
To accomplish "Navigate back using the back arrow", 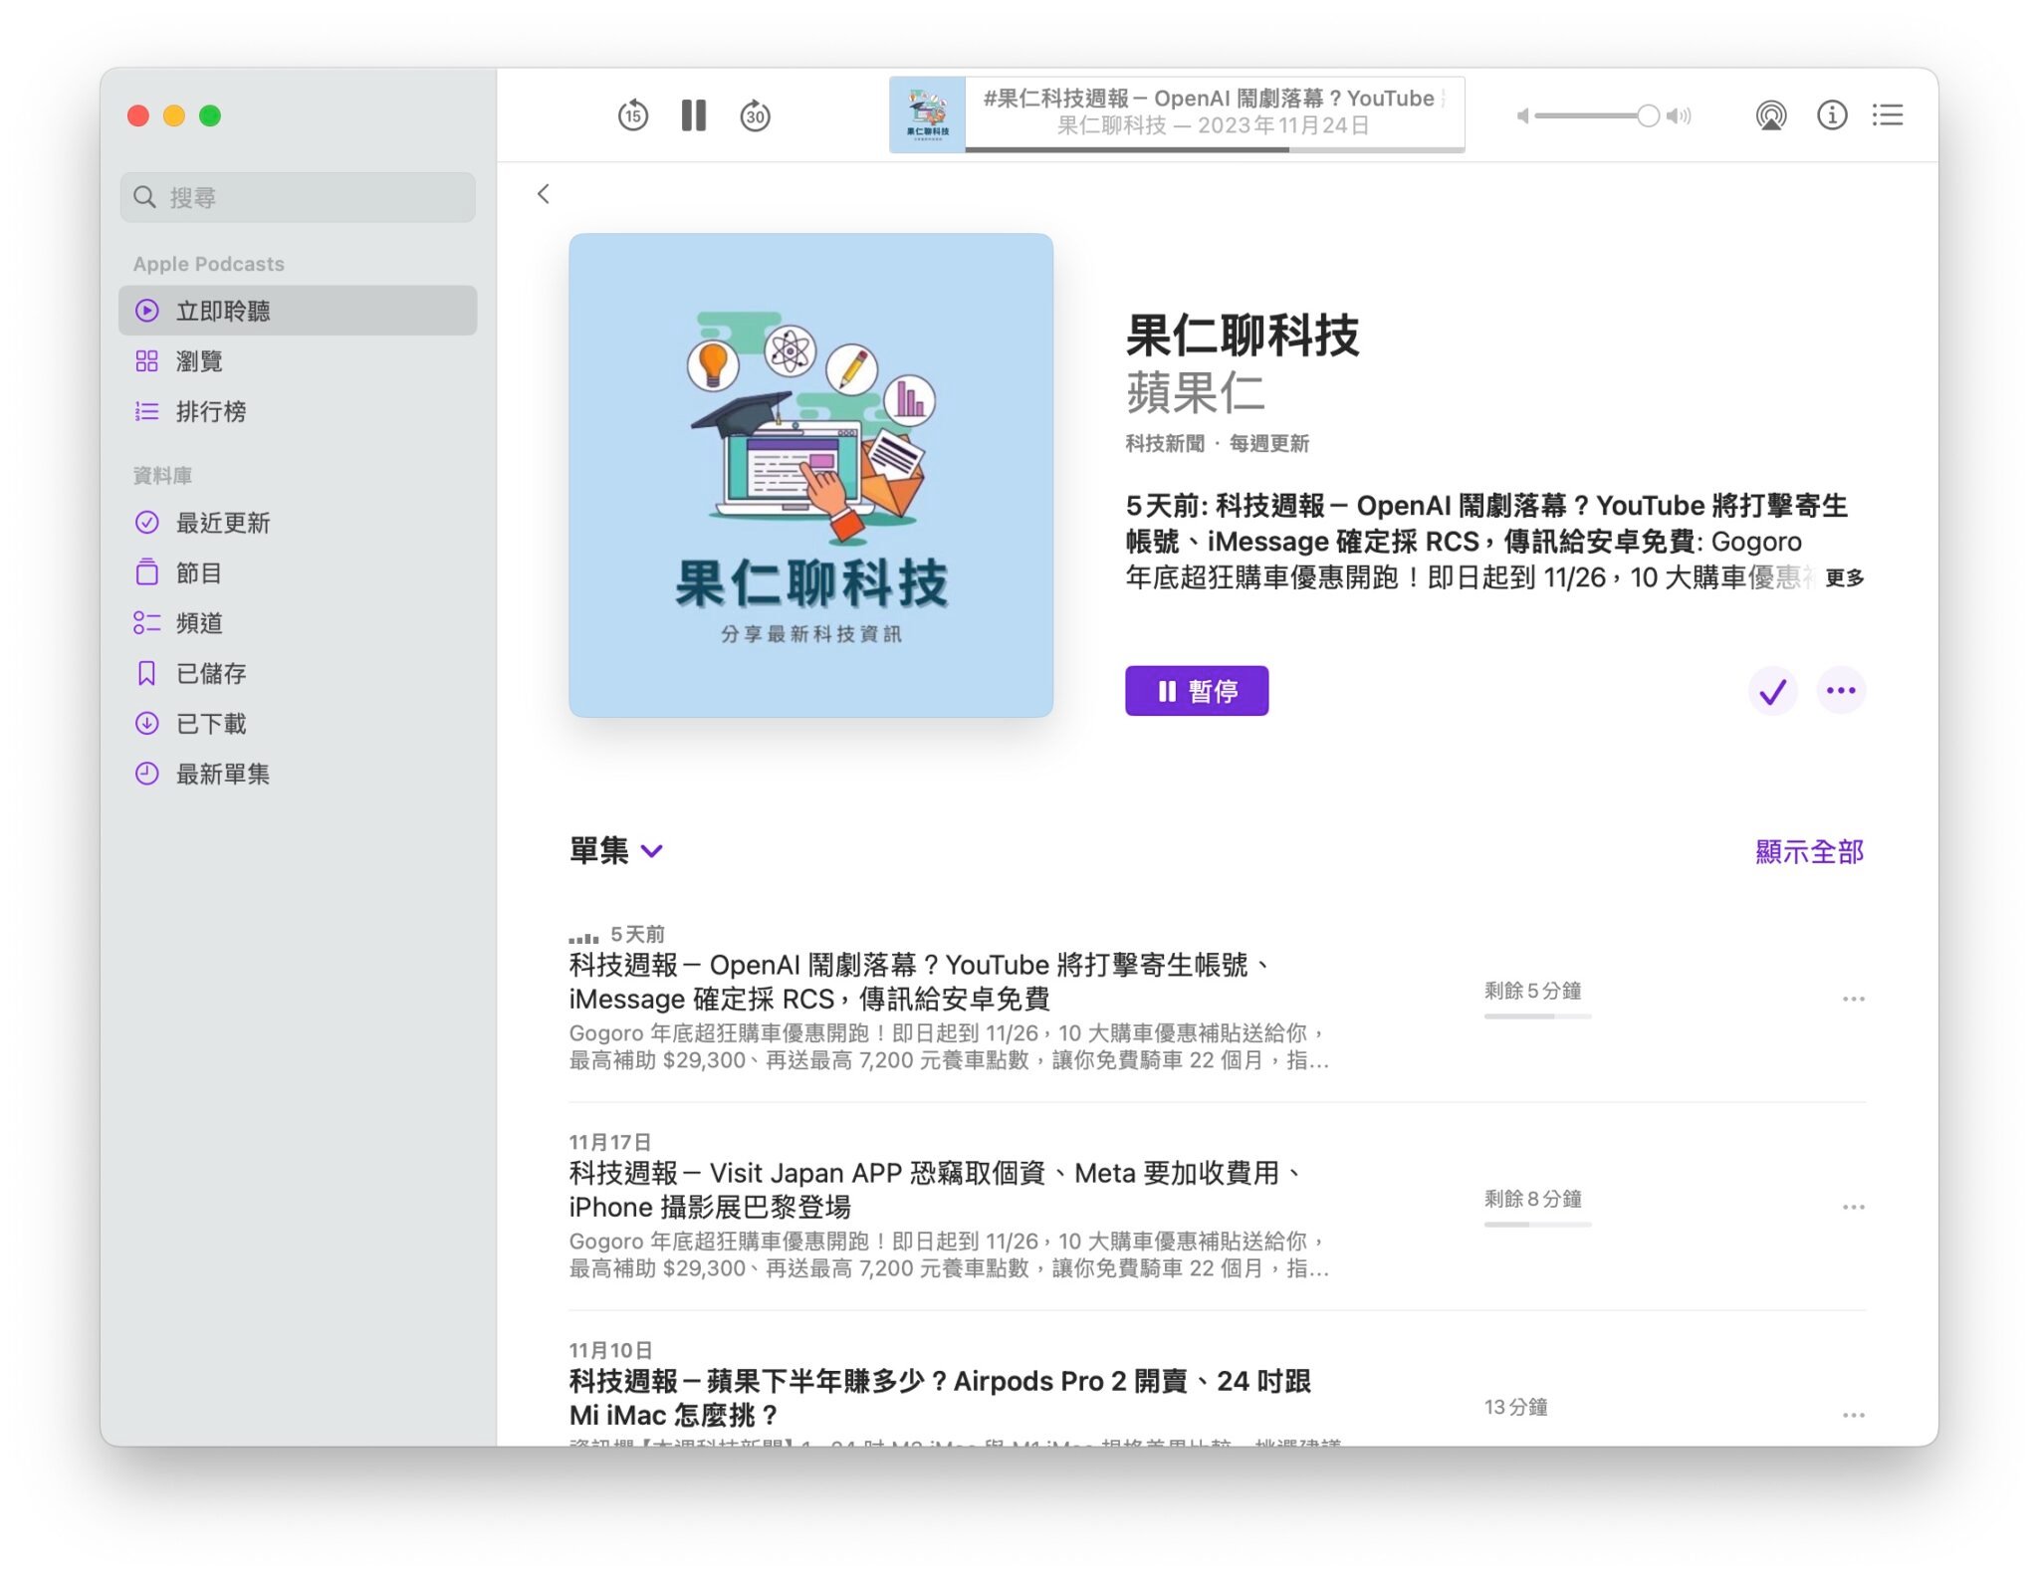I will click(x=543, y=194).
